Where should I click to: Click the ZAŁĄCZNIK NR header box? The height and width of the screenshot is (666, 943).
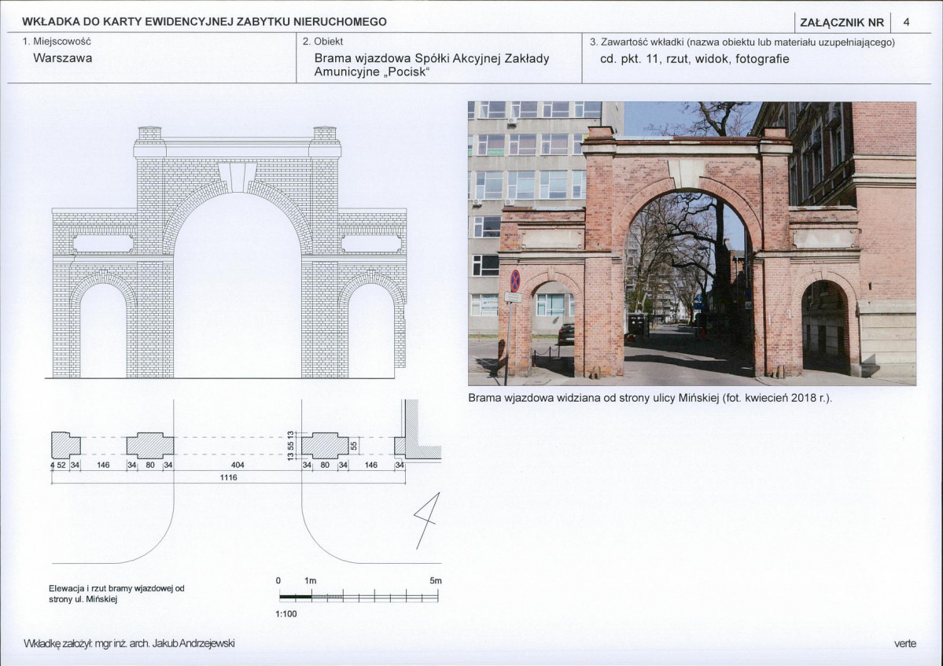click(842, 23)
